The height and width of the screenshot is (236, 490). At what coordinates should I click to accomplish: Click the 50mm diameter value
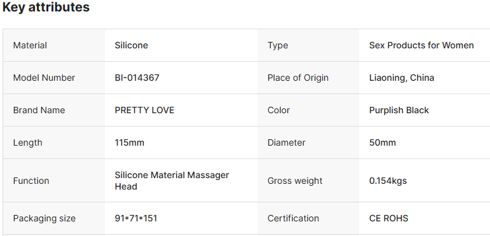[383, 143]
